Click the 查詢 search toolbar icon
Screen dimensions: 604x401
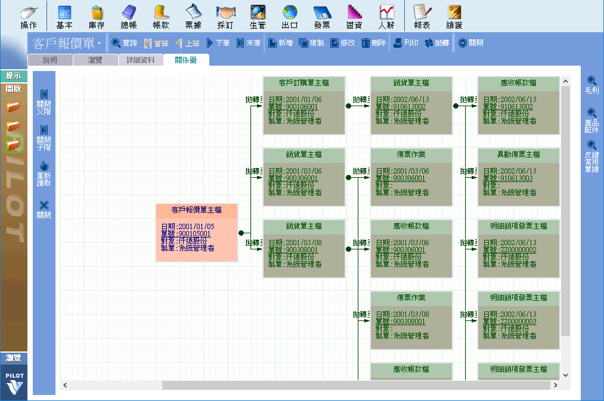(x=124, y=43)
